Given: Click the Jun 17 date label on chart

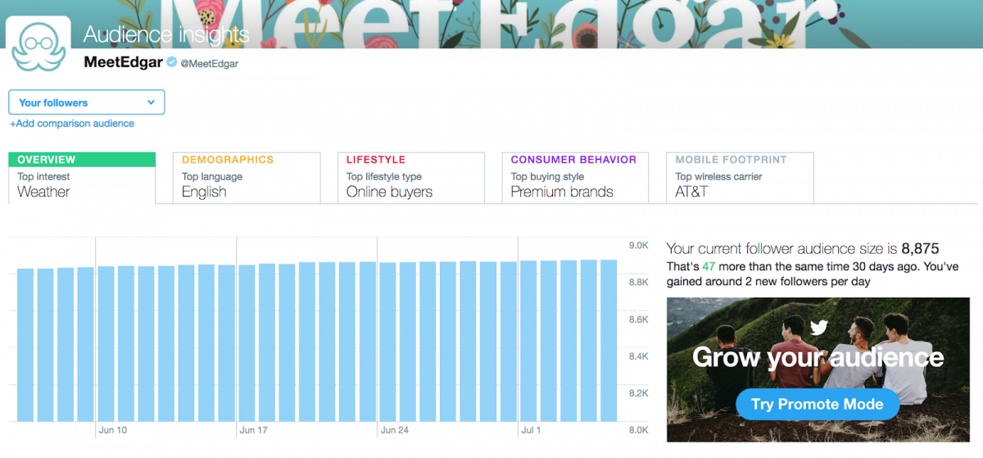Looking at the screenshot, I should 253,430.
